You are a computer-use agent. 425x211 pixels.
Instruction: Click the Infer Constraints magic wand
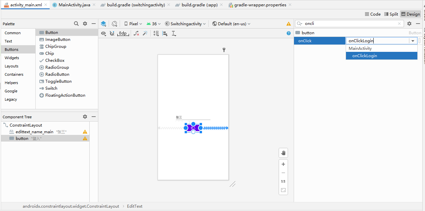pos(145,33)
